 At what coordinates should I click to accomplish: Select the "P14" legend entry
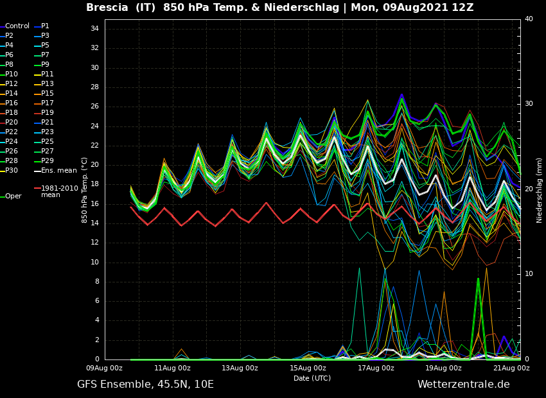tap(9, 93)
